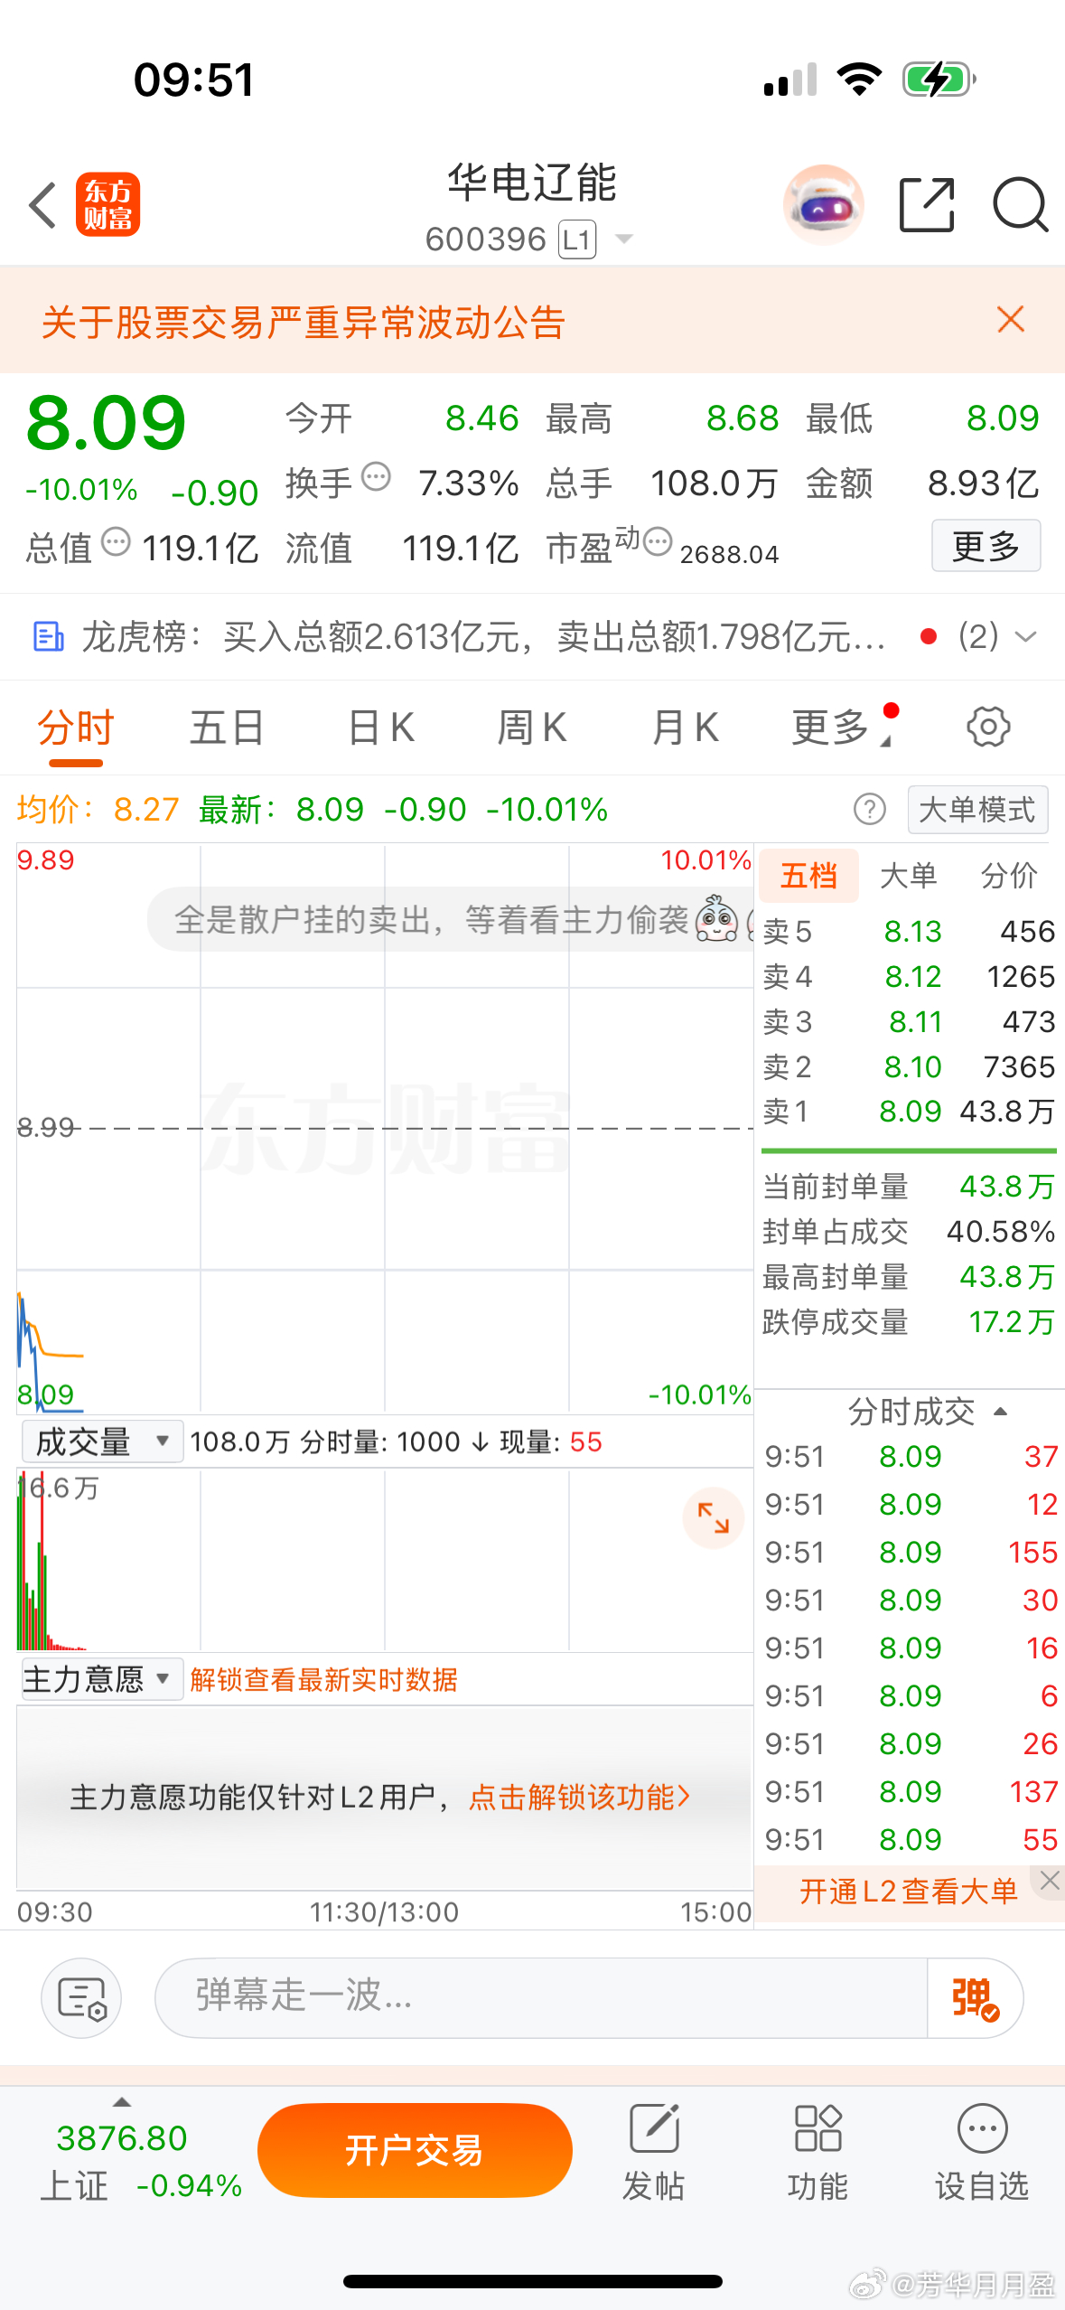Viewport: 1065px width, 2310px height.
Task: Select the 分价 tab
Action: (x=1009, y=875)
